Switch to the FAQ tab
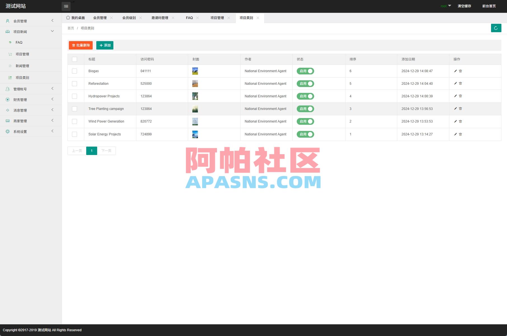Image resolution: width=507 pixels, height=336 pixels. pyautogui.click(x=189, y=18)
